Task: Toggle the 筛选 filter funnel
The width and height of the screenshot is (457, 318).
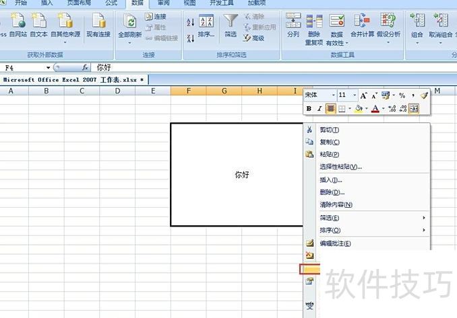Action: 231,26
